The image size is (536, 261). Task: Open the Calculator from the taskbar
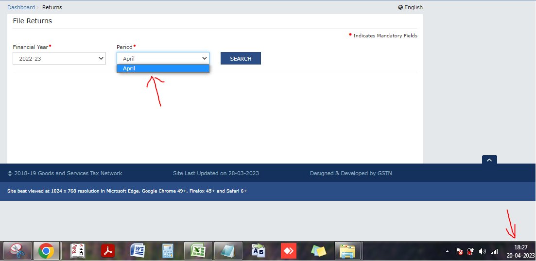[168, 251]
